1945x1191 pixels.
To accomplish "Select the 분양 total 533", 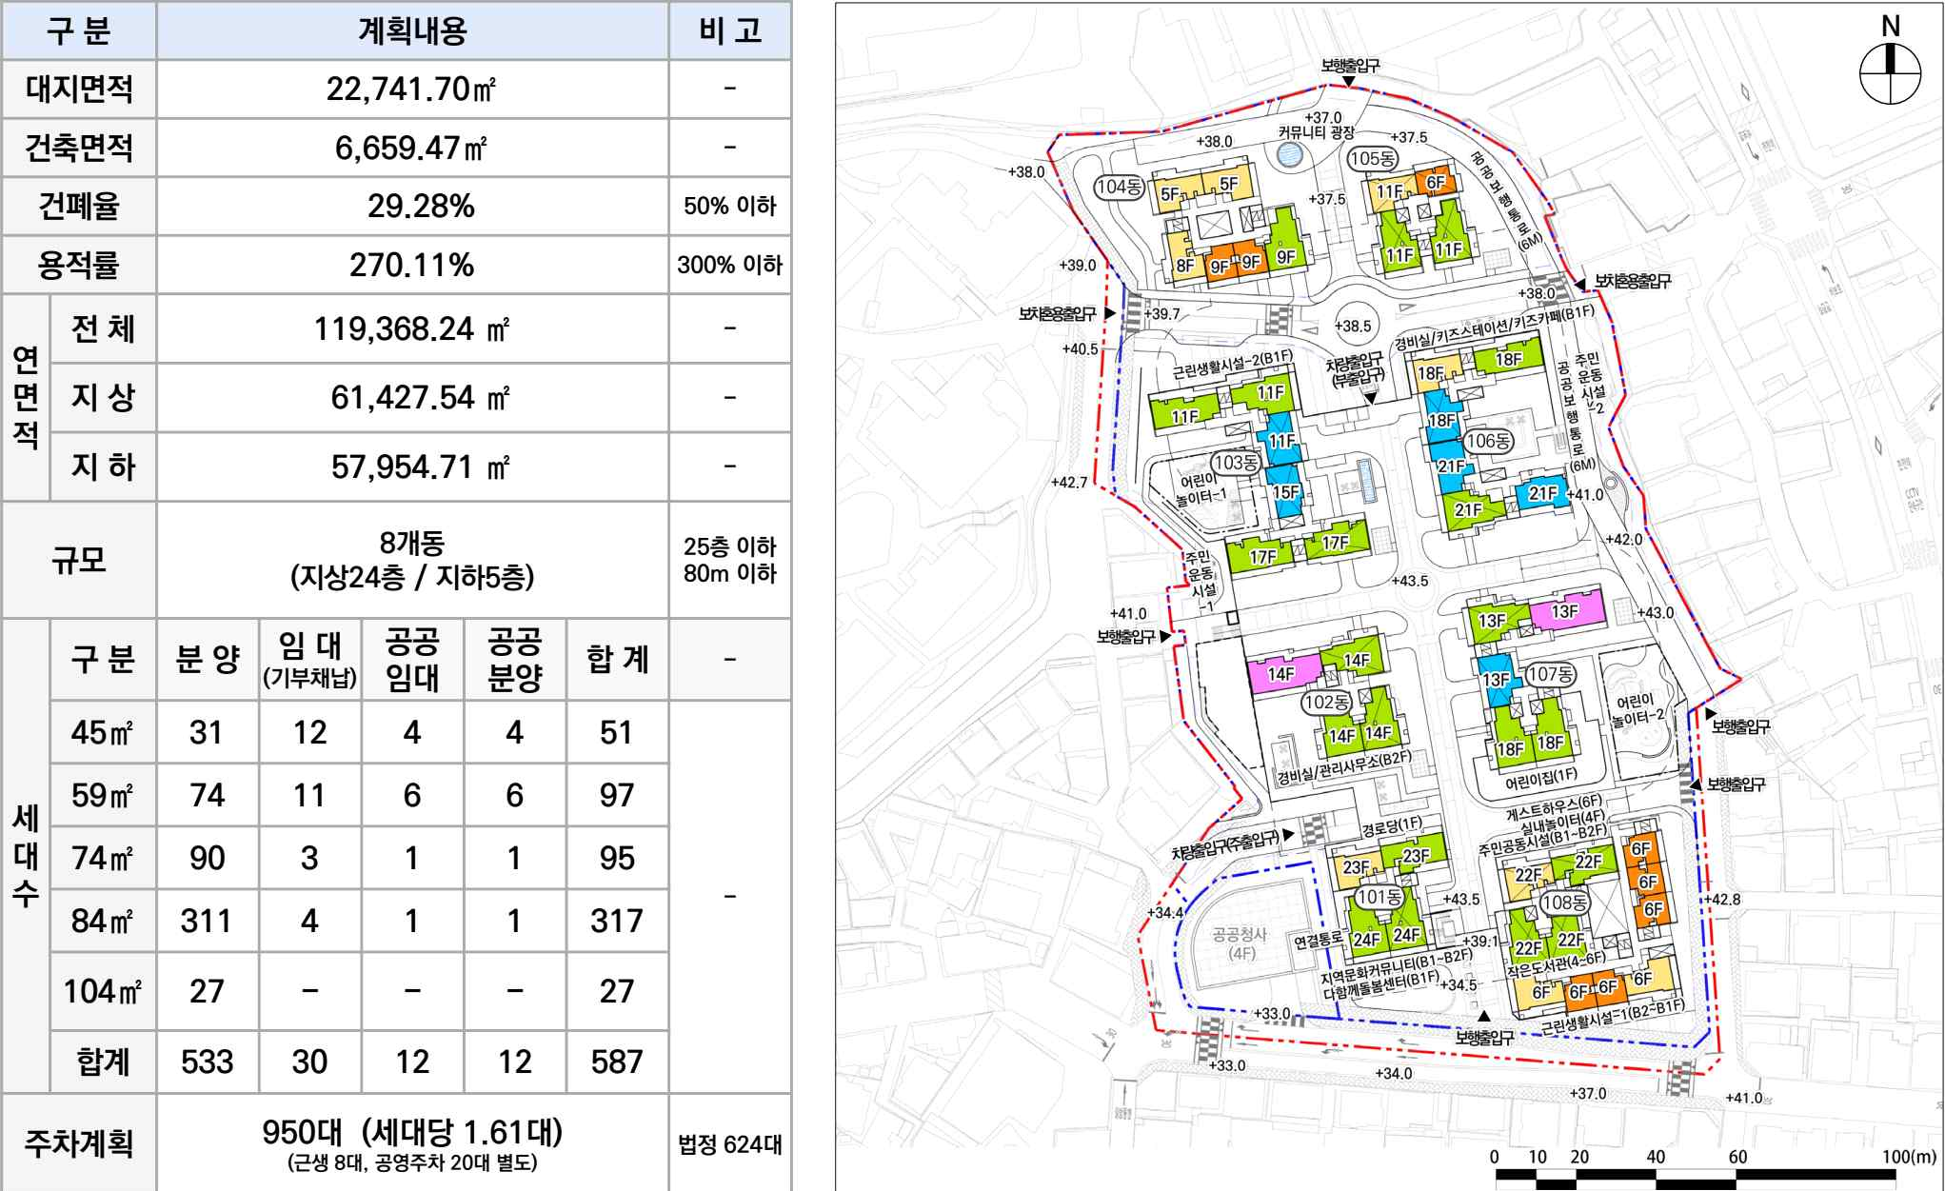I will tap(207, 1062).
